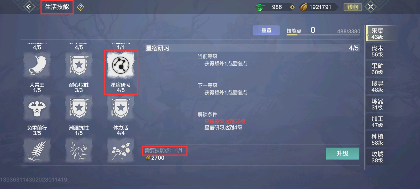
Task: Tap the back arrow icon
Action: point(29,7)
